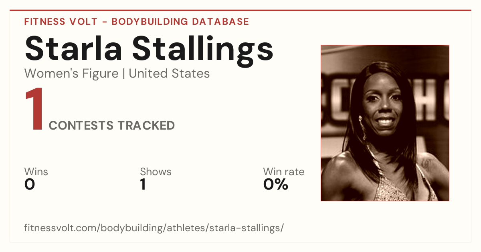
Task: Click the United States country label
Action: coord(169,74)
